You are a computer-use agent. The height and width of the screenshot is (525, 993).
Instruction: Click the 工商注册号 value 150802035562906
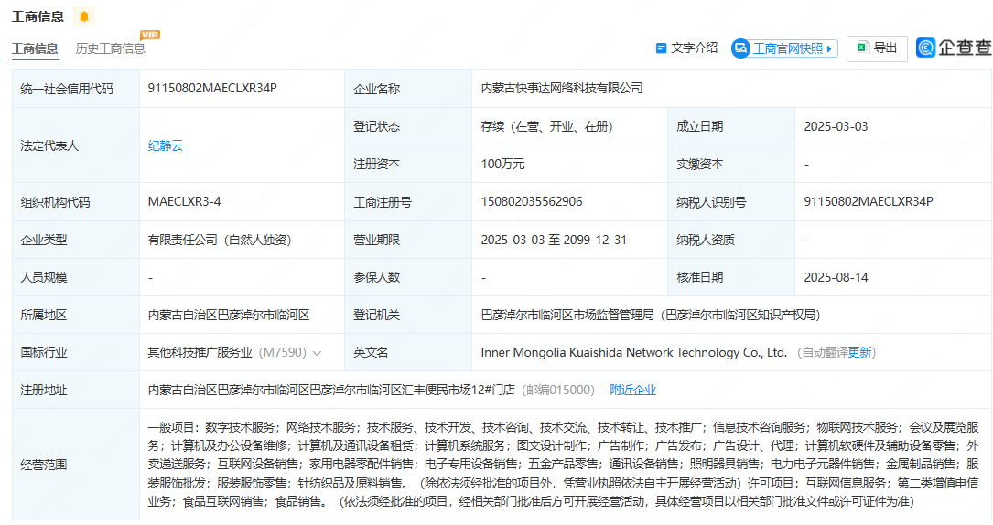(532, 201)
